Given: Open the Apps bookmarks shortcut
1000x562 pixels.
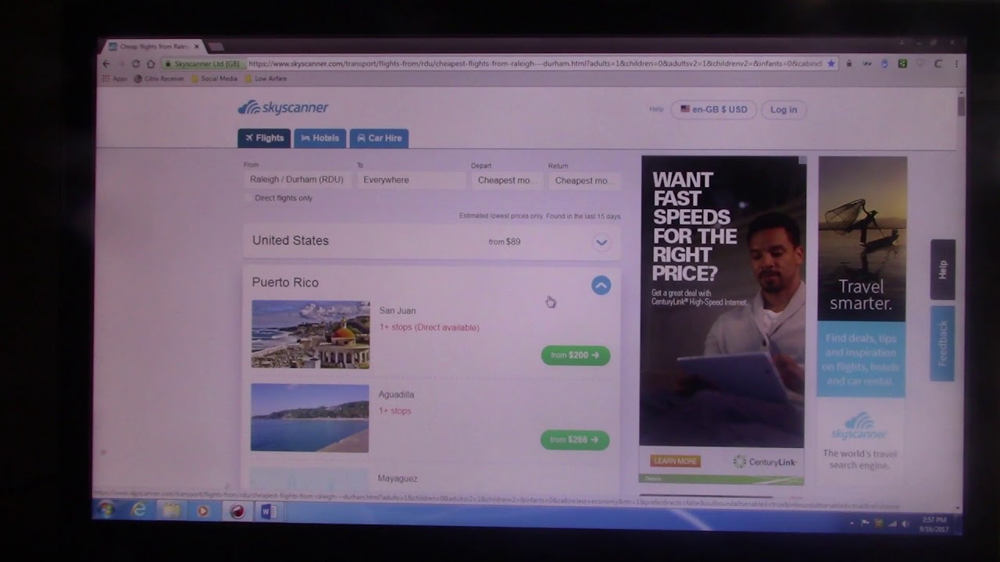Looking at the screenshot, I should pyautogui.click(x=116, y=79).
